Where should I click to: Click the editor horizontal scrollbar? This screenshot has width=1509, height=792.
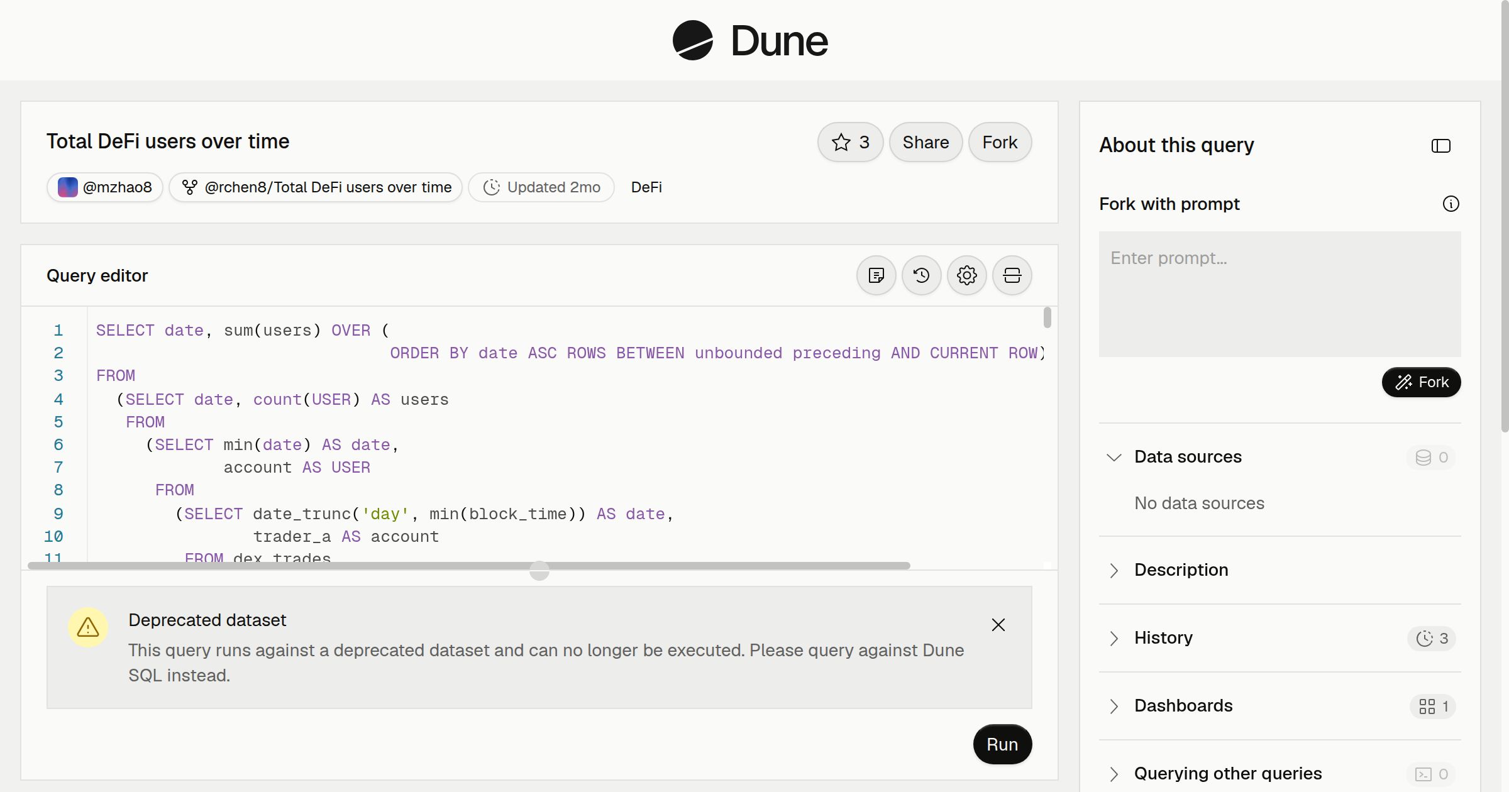[x=469, y=566]
